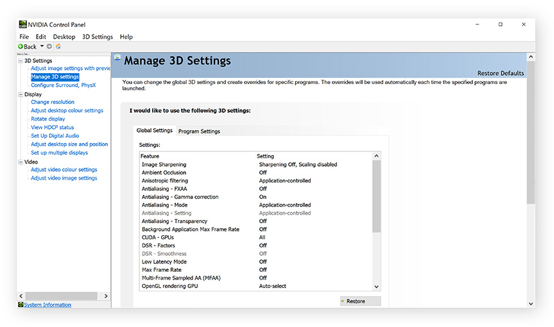
Task: Click main page scroll down arrow
Action: [x=531, y=304]
